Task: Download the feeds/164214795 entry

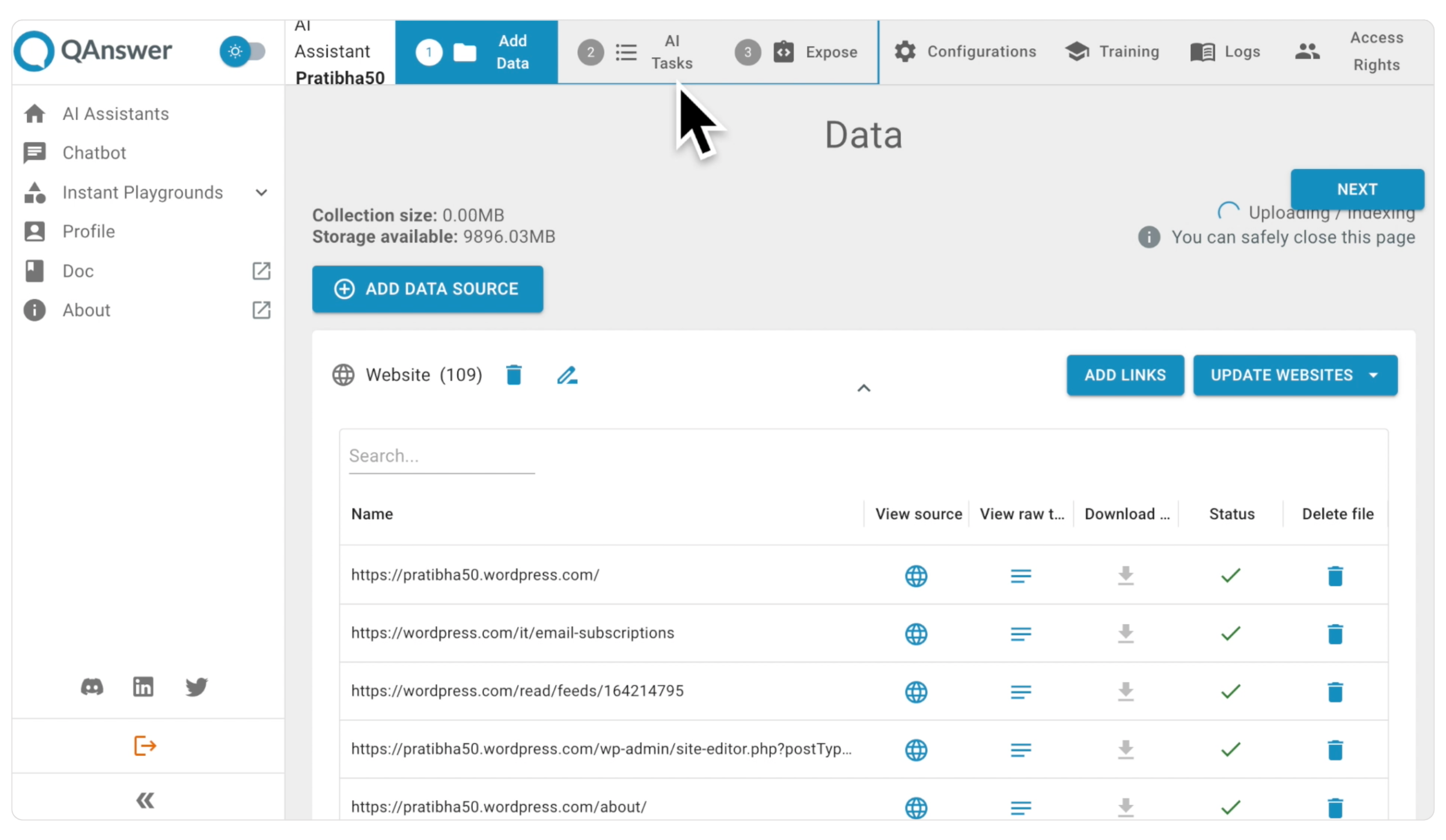Action: [x=1125, y=692]
